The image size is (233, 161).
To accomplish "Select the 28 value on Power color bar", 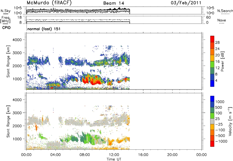I will (x=217, y=42).
